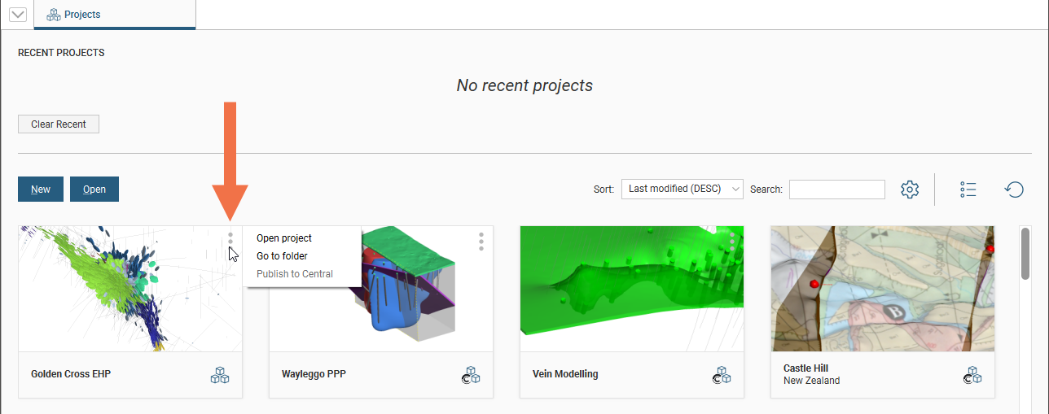Choose Go to folder menu entry
This screenshot has width=1049, height=414.
[x=282, y=256]
